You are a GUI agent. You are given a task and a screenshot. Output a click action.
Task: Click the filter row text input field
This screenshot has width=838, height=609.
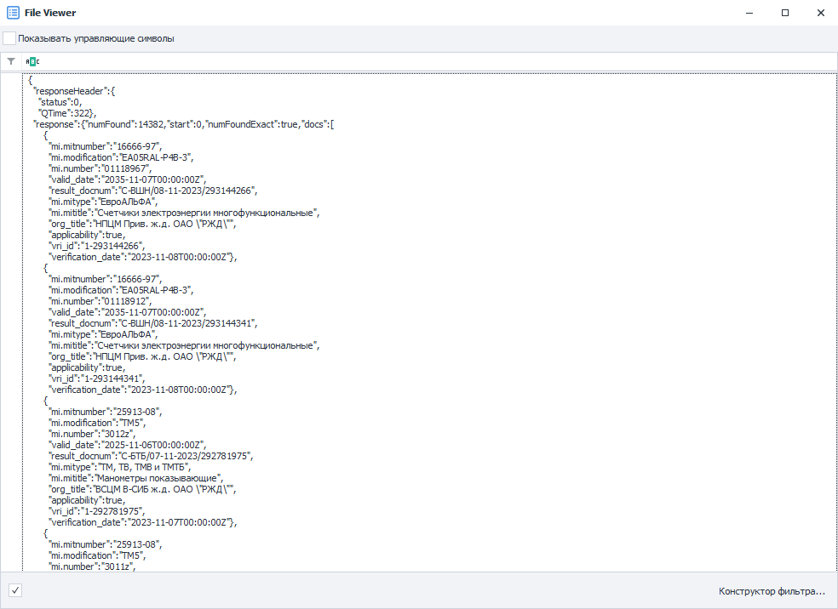click(439, 61)
